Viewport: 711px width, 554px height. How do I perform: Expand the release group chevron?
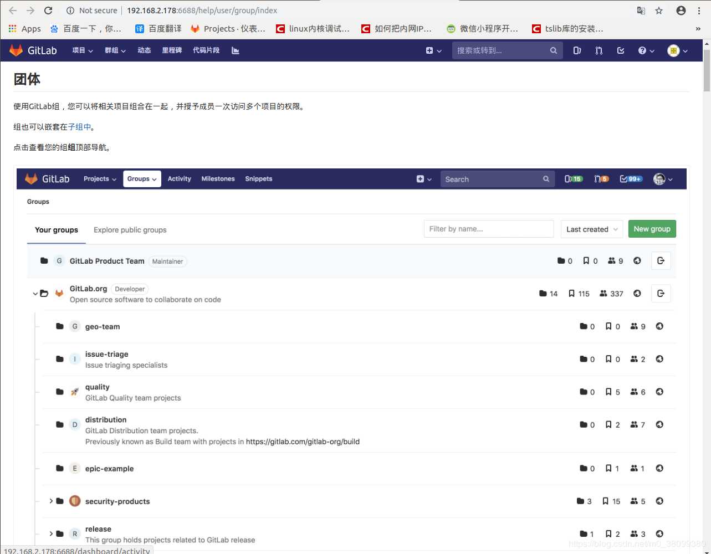click(x=51, y=534)
